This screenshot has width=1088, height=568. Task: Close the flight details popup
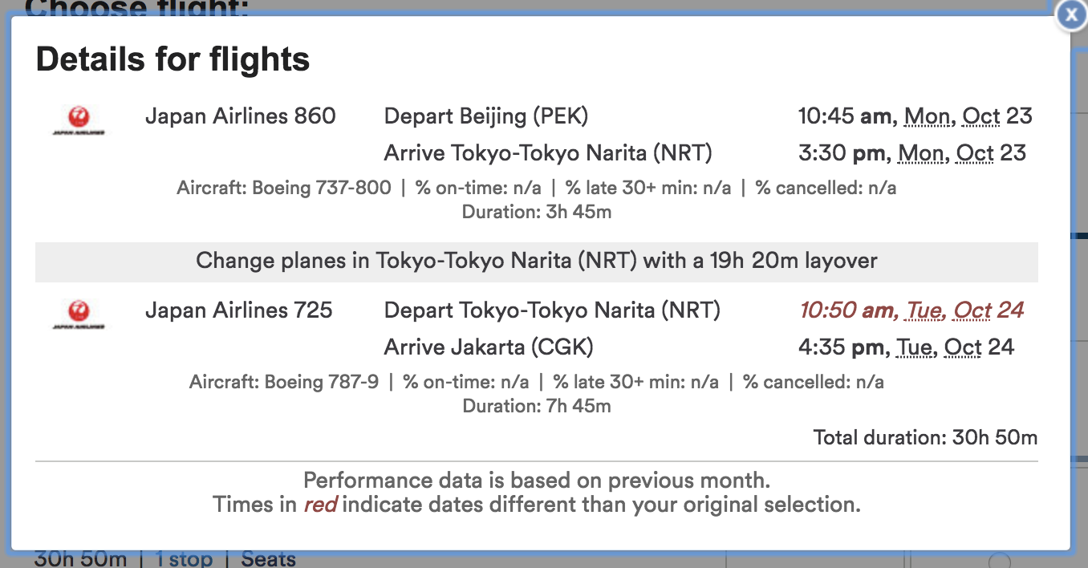[x=1071, y=16]
